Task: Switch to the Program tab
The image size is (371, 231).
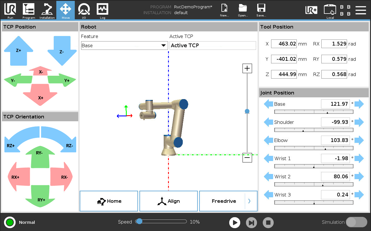Action: pos(29,10)
